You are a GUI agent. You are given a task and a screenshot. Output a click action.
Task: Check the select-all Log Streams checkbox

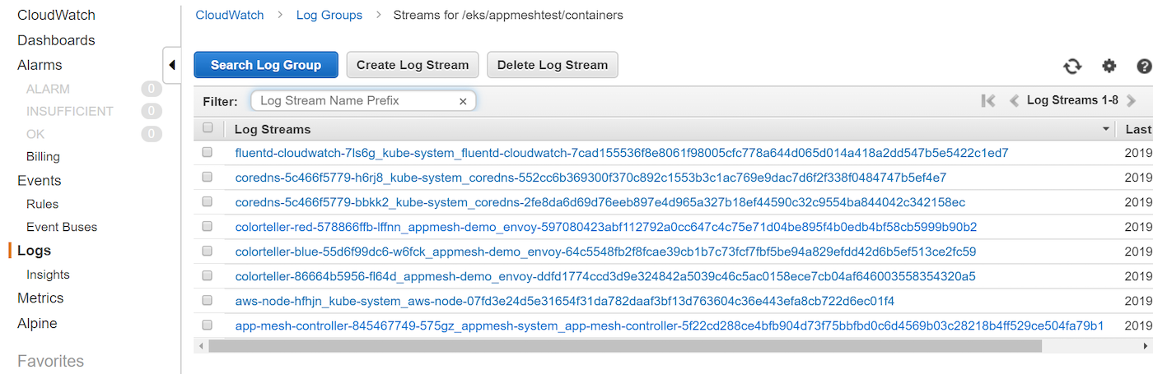tap(208, 127)
